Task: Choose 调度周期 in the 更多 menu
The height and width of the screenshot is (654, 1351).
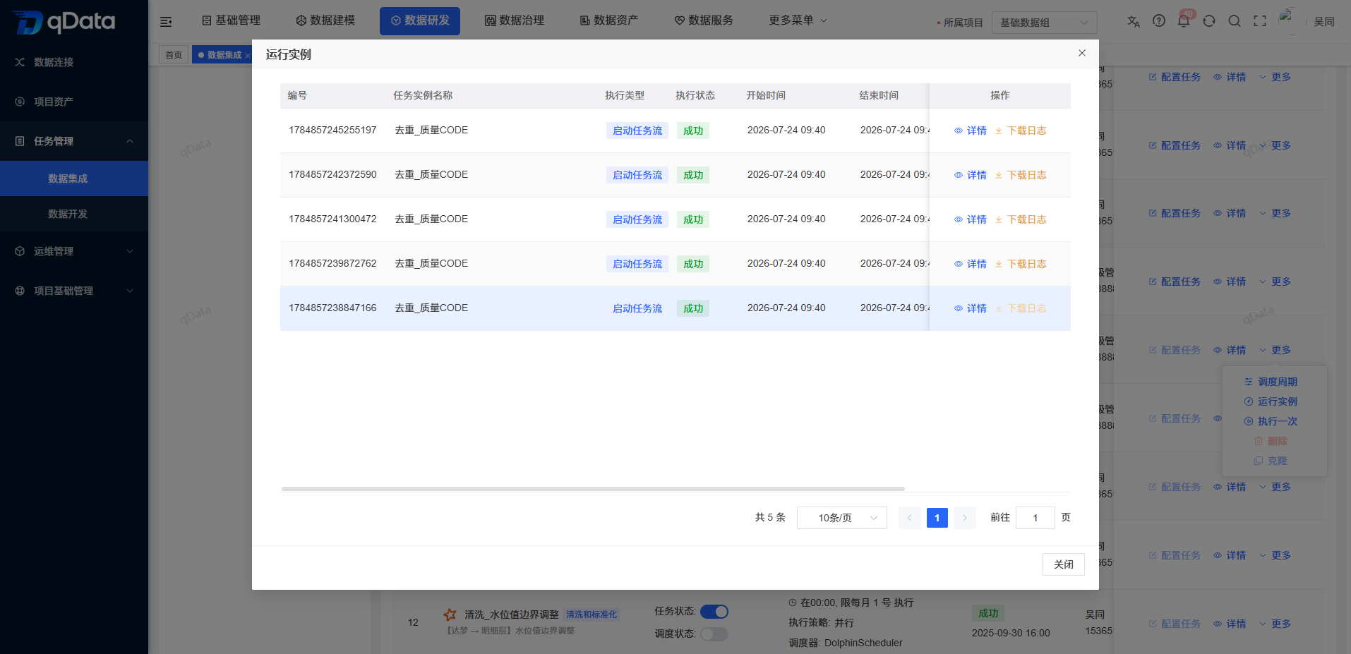Action: tap(1271, 382)
